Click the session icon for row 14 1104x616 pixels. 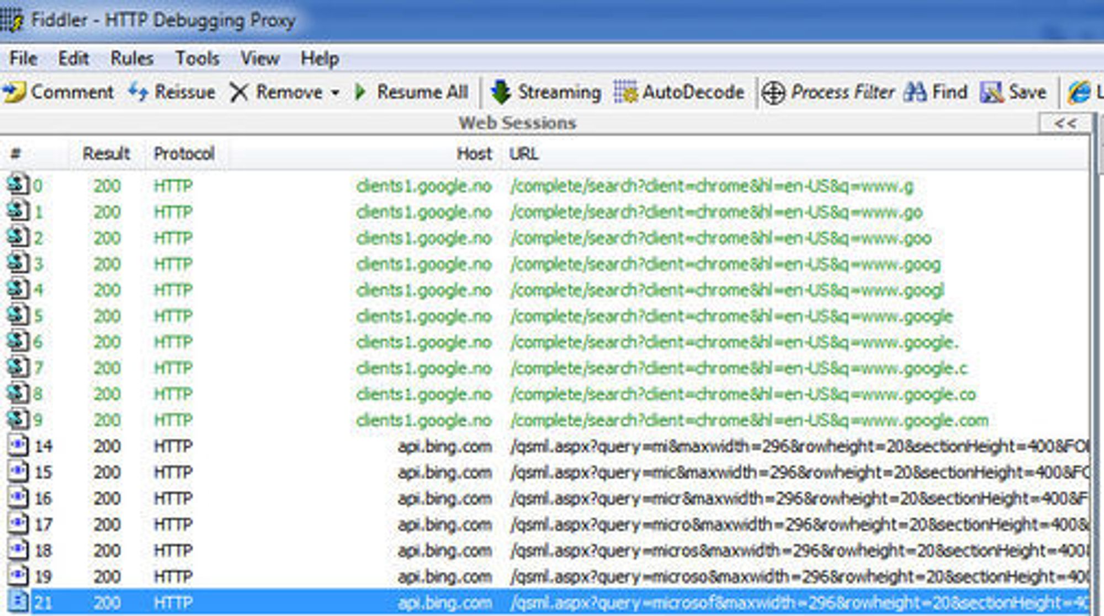pos(18,444)
